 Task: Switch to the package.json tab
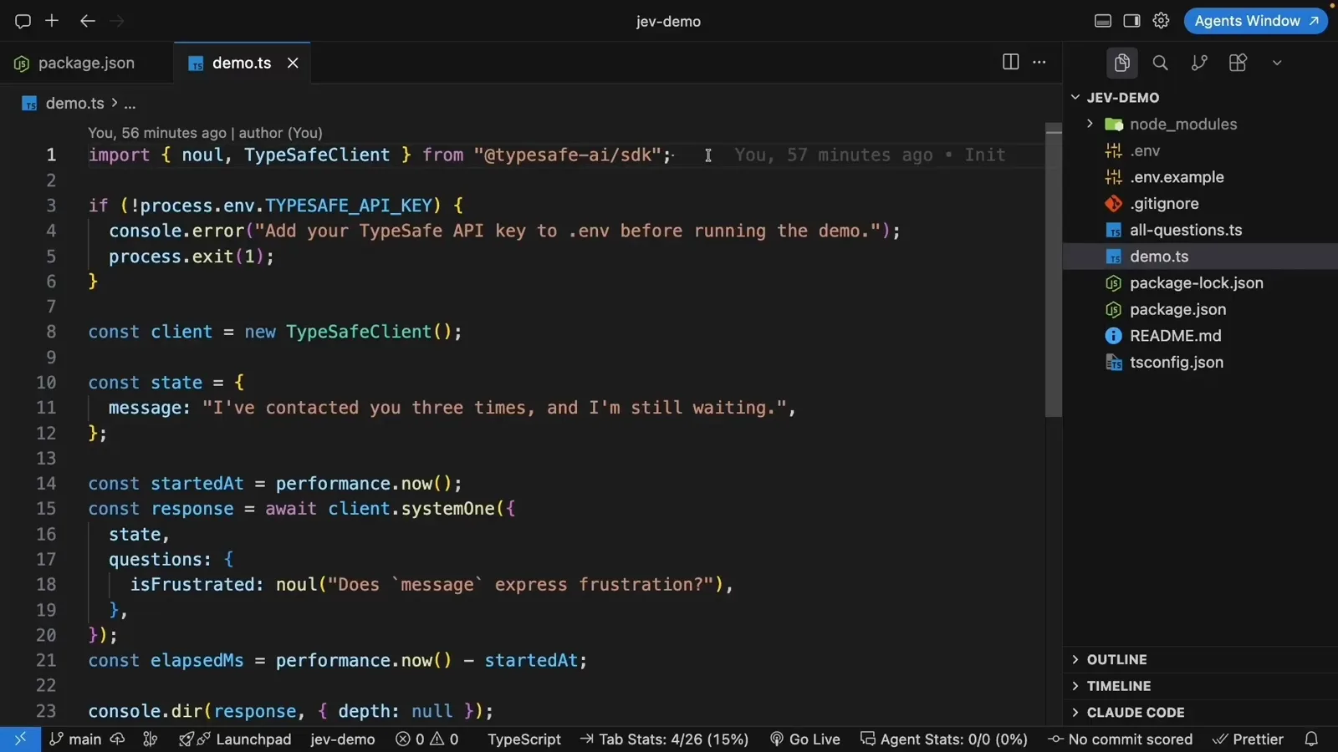(x=86, y=63)
